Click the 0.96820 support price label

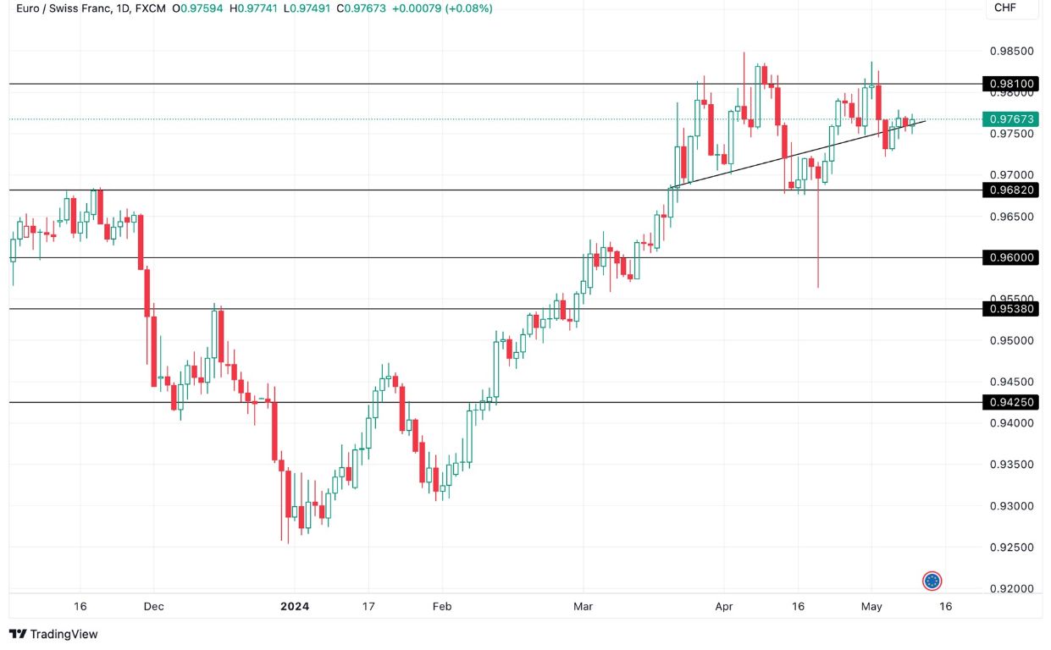tap(1013, 190)
